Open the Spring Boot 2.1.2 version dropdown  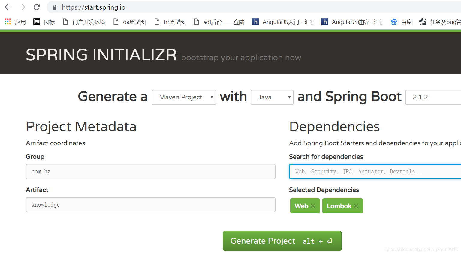[433, 97]
